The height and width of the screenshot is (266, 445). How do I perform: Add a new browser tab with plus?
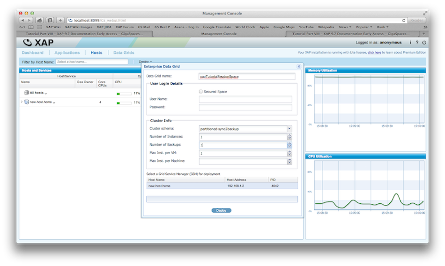click(424, 34)
